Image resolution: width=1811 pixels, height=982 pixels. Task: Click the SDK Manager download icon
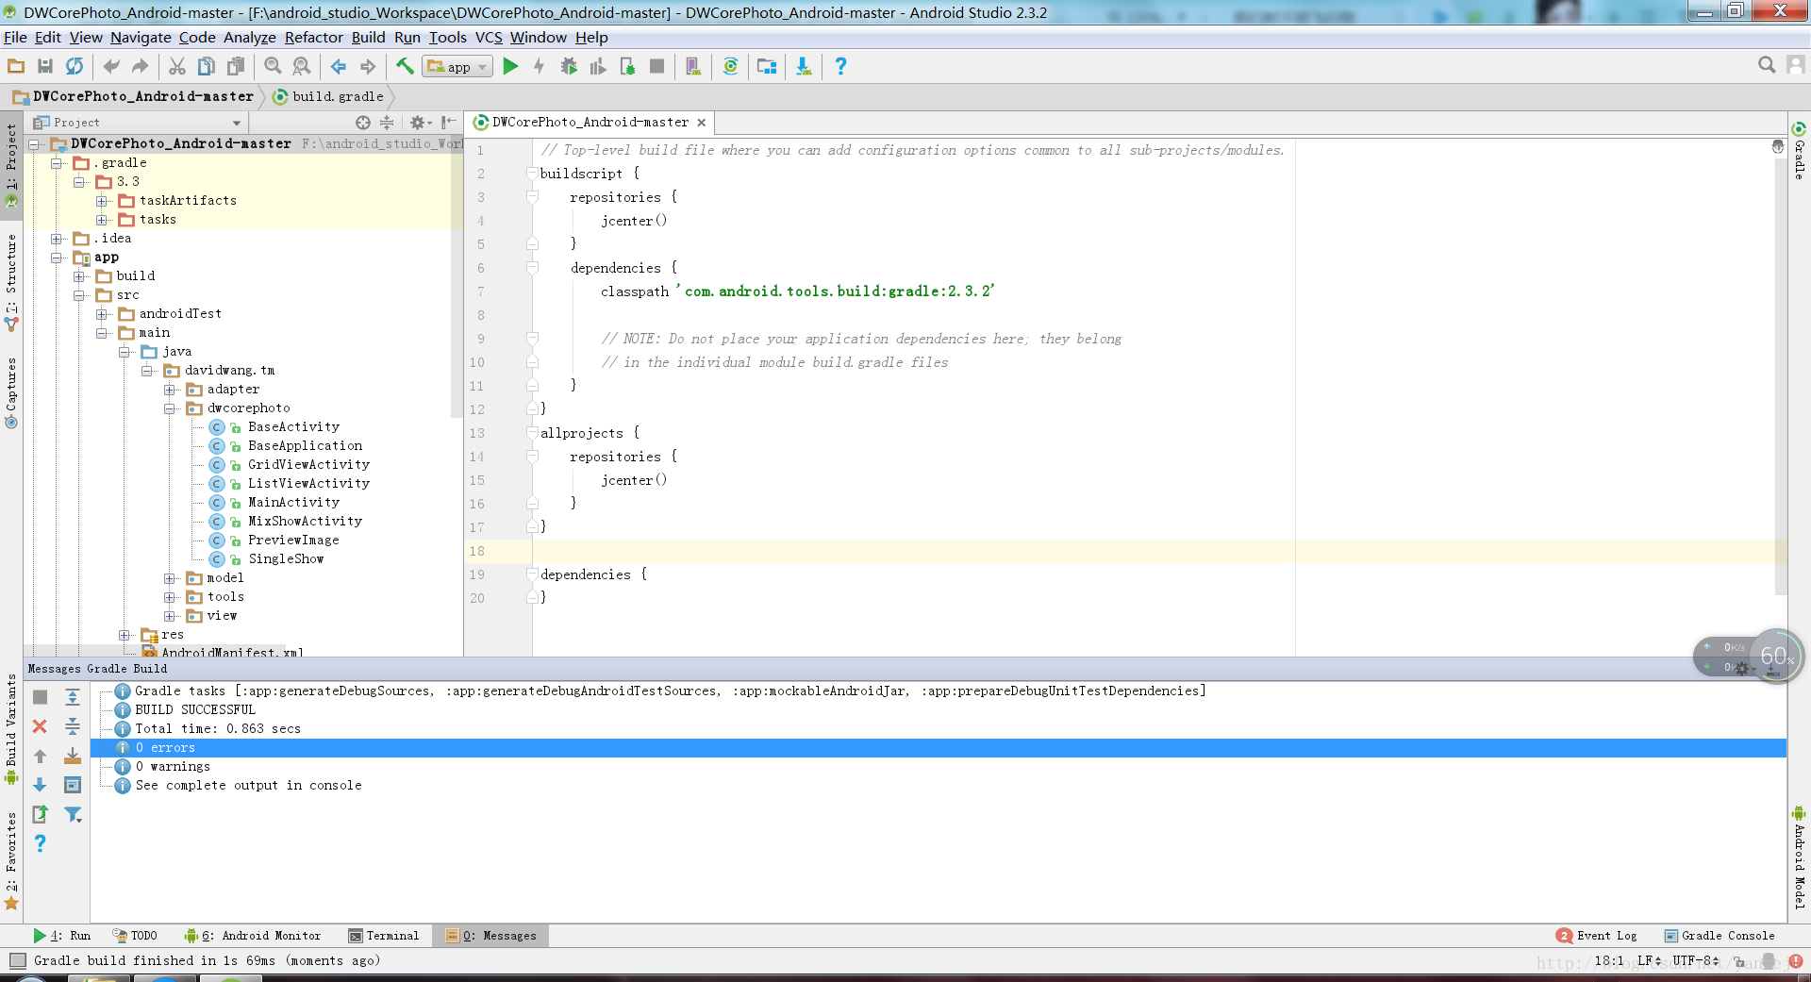(x=804, y=66)
